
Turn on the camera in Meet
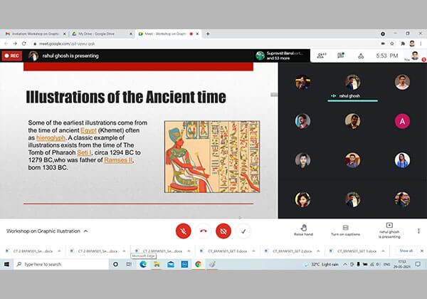coord(223,231)
